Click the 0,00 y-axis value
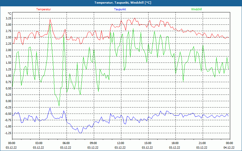The height and width of the screenshot is (151, 242). (x=9, y=101)
